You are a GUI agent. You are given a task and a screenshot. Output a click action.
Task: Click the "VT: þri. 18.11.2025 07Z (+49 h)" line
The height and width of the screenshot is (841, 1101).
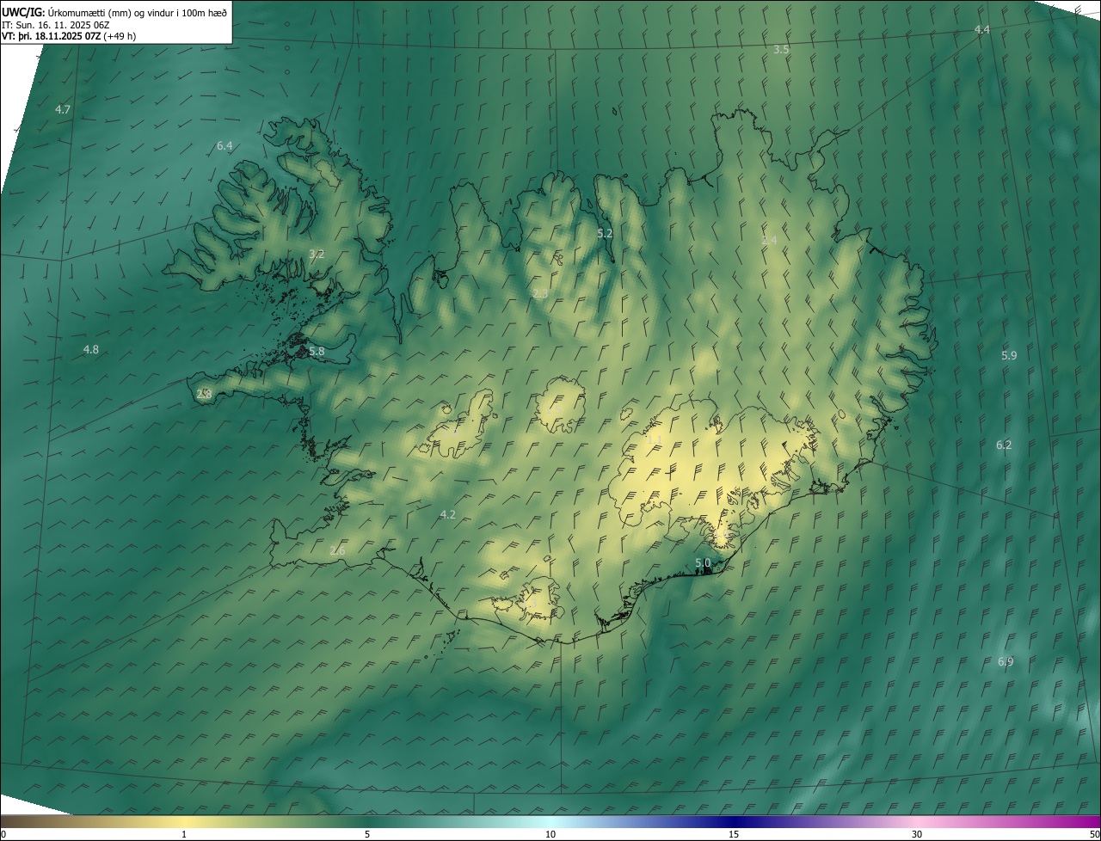click(69, 36)
